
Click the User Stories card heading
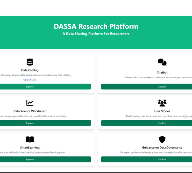pos(162,111)
